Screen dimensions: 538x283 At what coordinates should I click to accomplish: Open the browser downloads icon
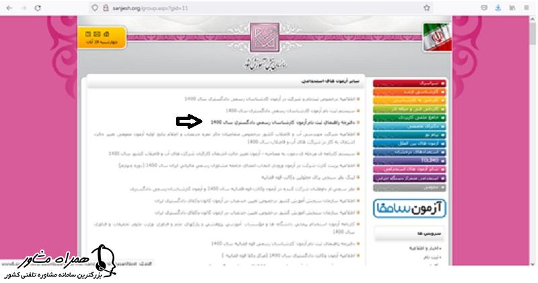(x=498, y=8)
